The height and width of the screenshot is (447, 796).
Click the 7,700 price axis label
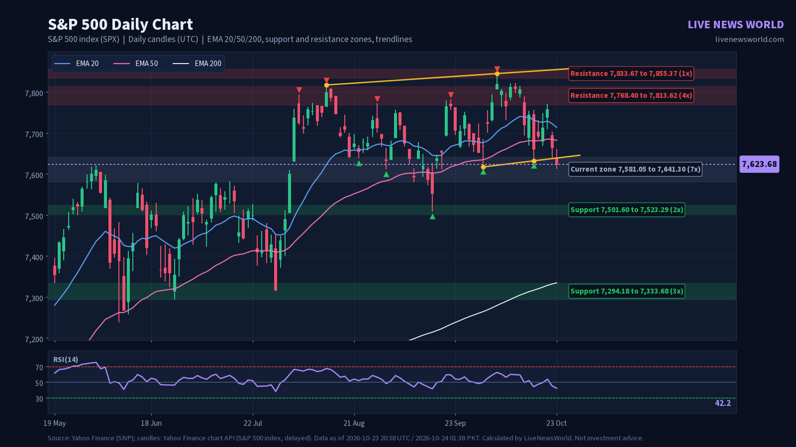point(34,134)
